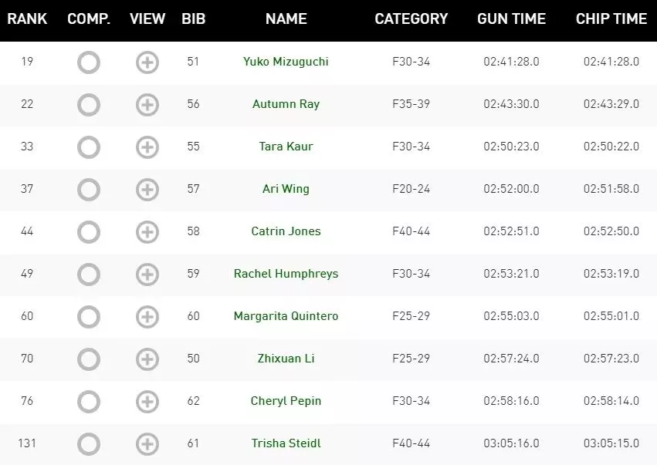Click plus icon in Ari Wing row
657x465 pixels.
[x=147, y=190]
